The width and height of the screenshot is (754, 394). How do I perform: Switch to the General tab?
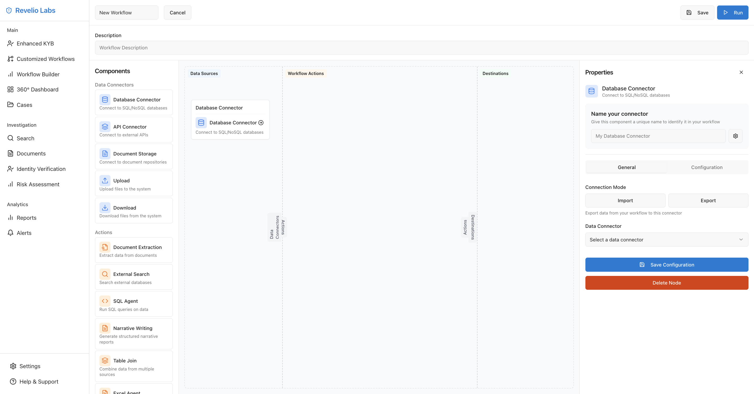click(x=627, y=167)
